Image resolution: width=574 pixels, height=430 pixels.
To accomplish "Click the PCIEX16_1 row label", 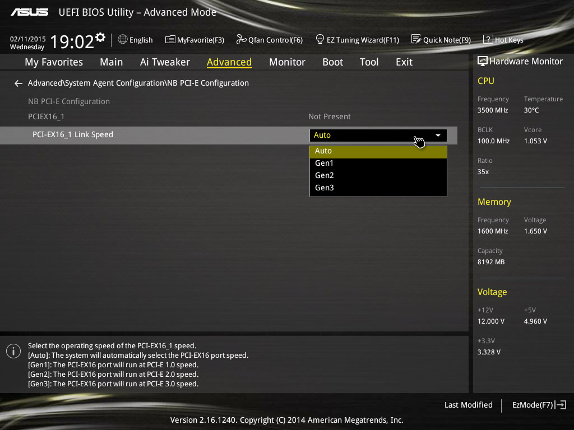I will coord(46,116).
